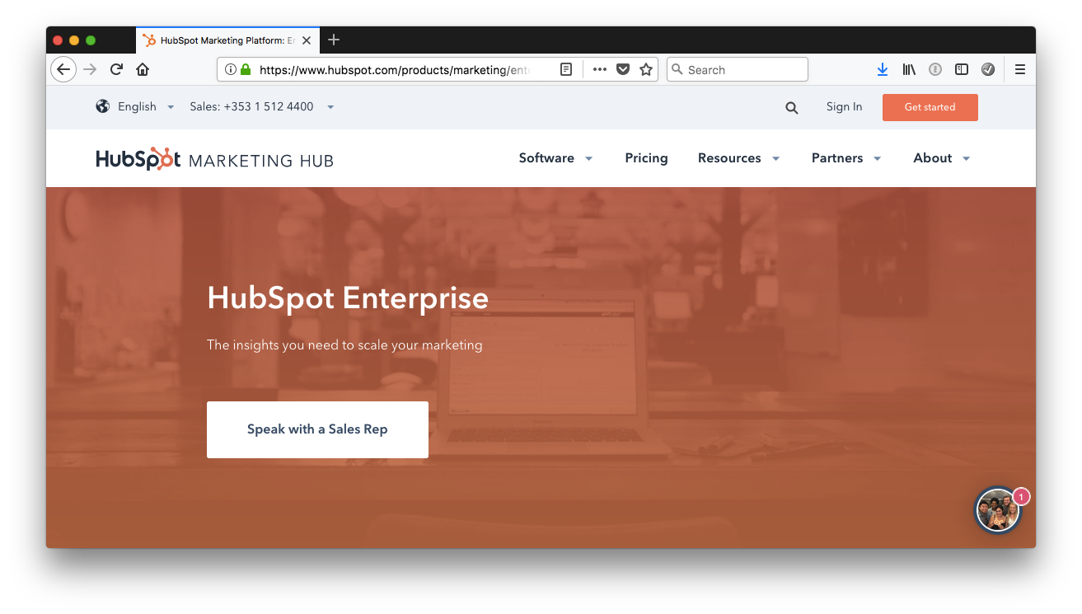Save page to Pocket
The height and width of the screenshot is (614, 1082).
click(623, 69)
